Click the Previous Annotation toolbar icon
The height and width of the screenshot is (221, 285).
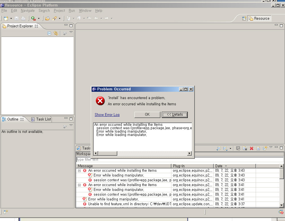pos(79,18)
